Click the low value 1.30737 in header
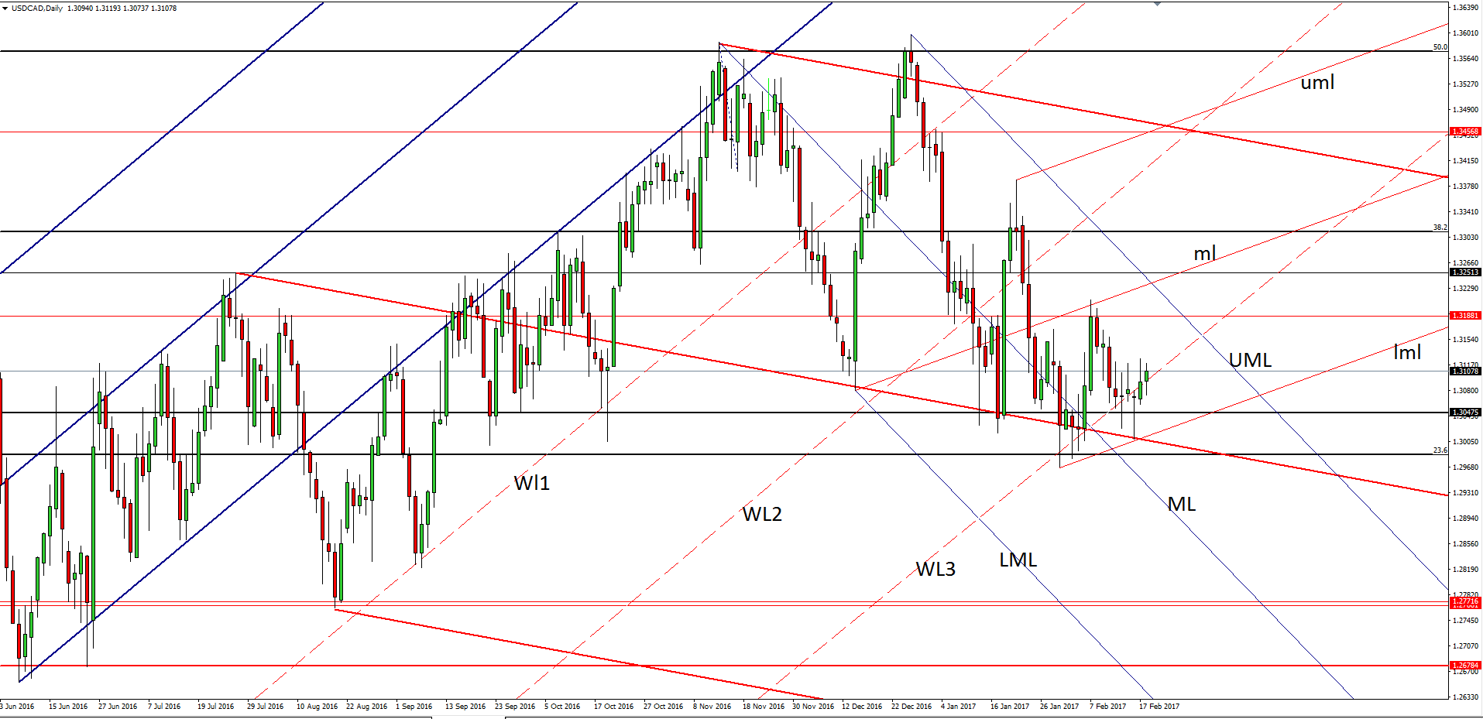1483x719 pixels. (x=136, y=9)
